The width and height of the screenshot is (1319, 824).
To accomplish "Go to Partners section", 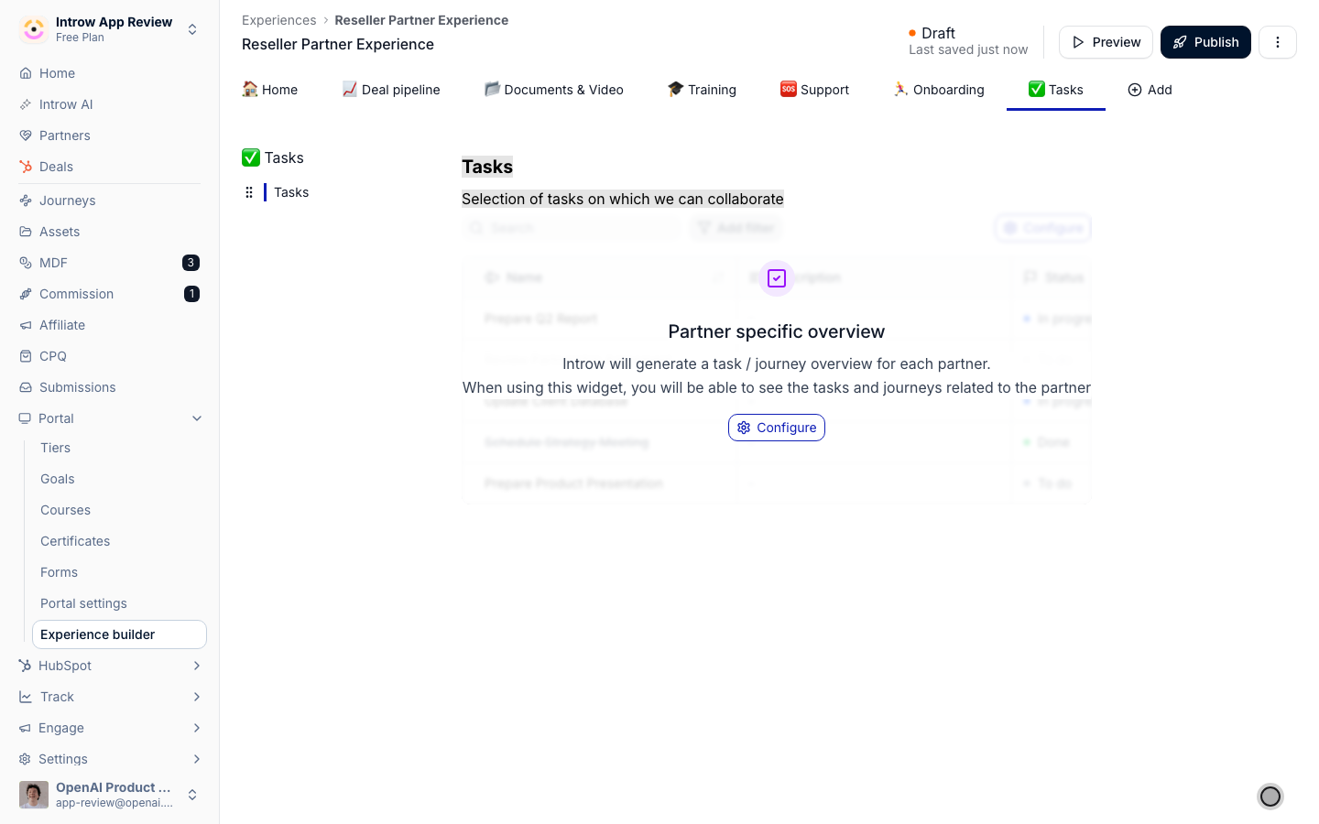I will click(110, 136).
